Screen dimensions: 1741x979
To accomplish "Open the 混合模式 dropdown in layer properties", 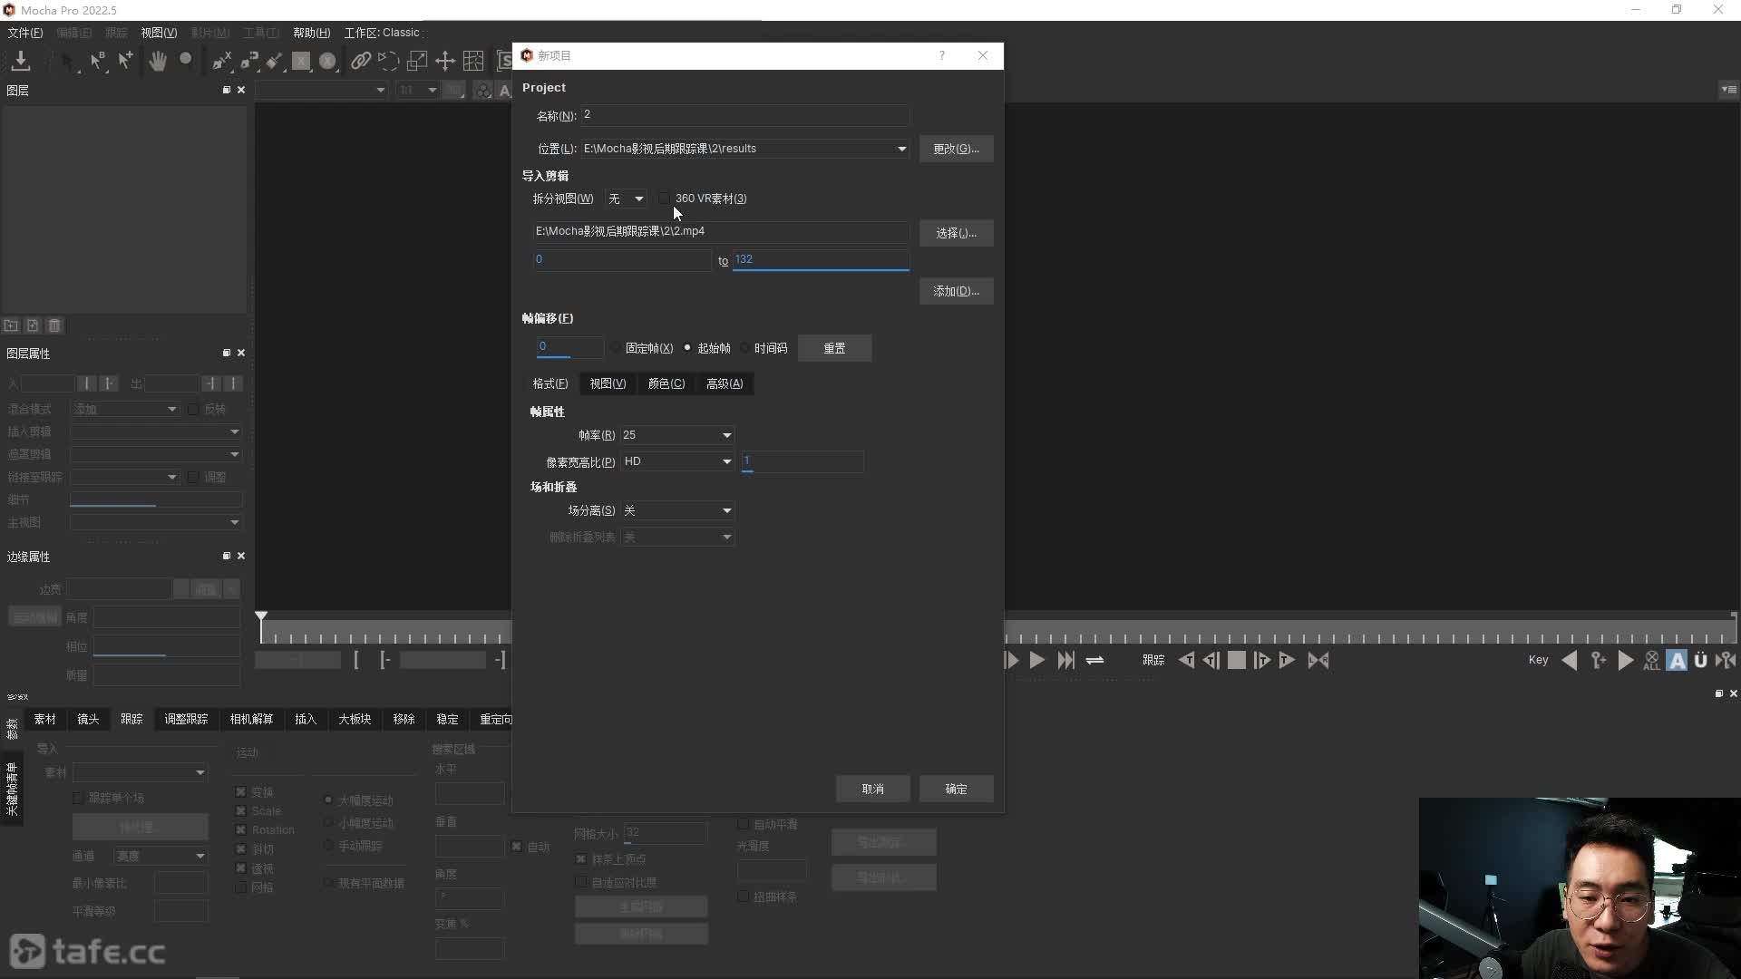I will coord(125,409).
